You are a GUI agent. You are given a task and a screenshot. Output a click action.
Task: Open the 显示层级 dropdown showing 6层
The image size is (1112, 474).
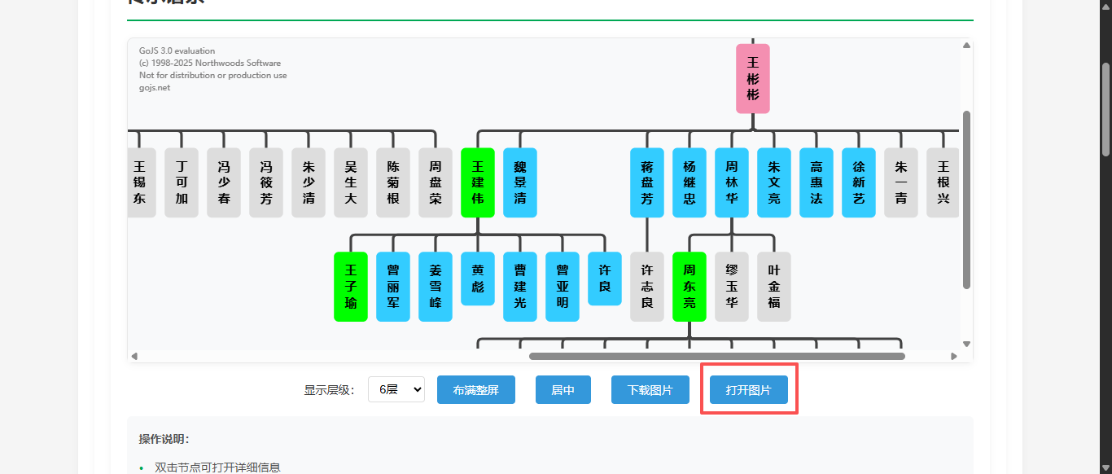[x=396, y=389]
